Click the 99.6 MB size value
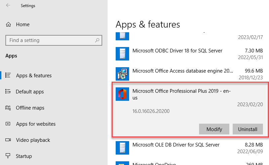The image size is (269, 165). tap(254, 71)
